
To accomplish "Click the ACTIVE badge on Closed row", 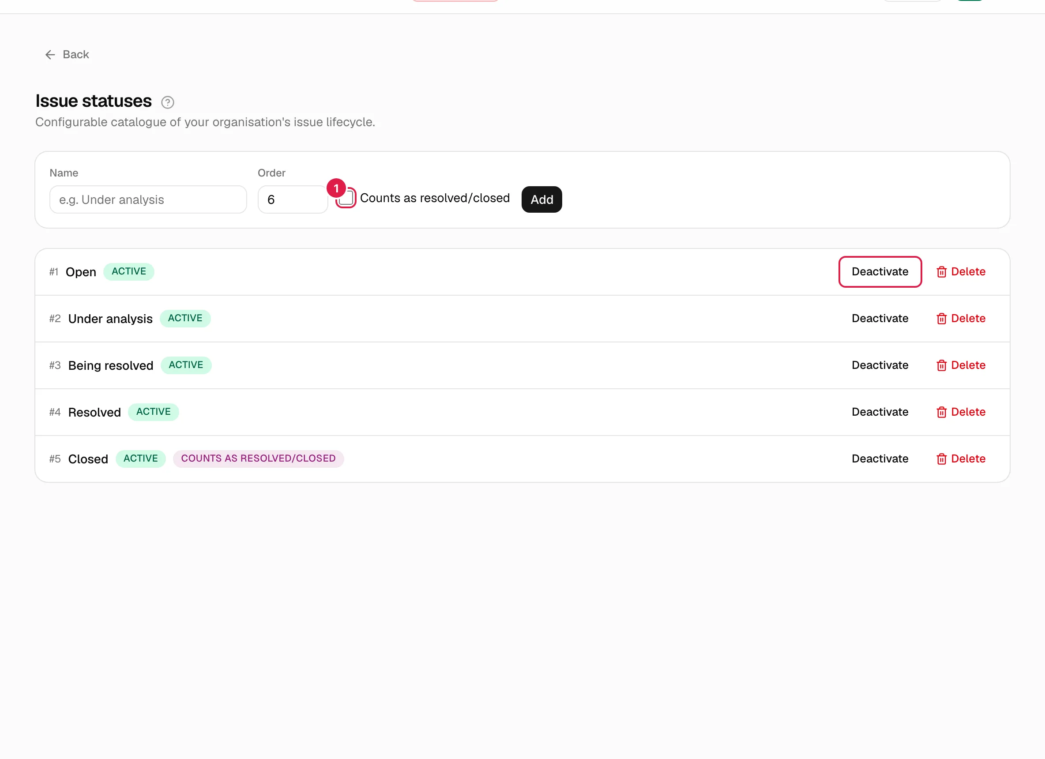I will pyautogui.click(x=140, y=458).
